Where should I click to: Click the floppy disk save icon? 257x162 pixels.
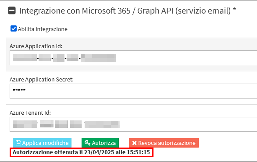click(x=18, y=143)
